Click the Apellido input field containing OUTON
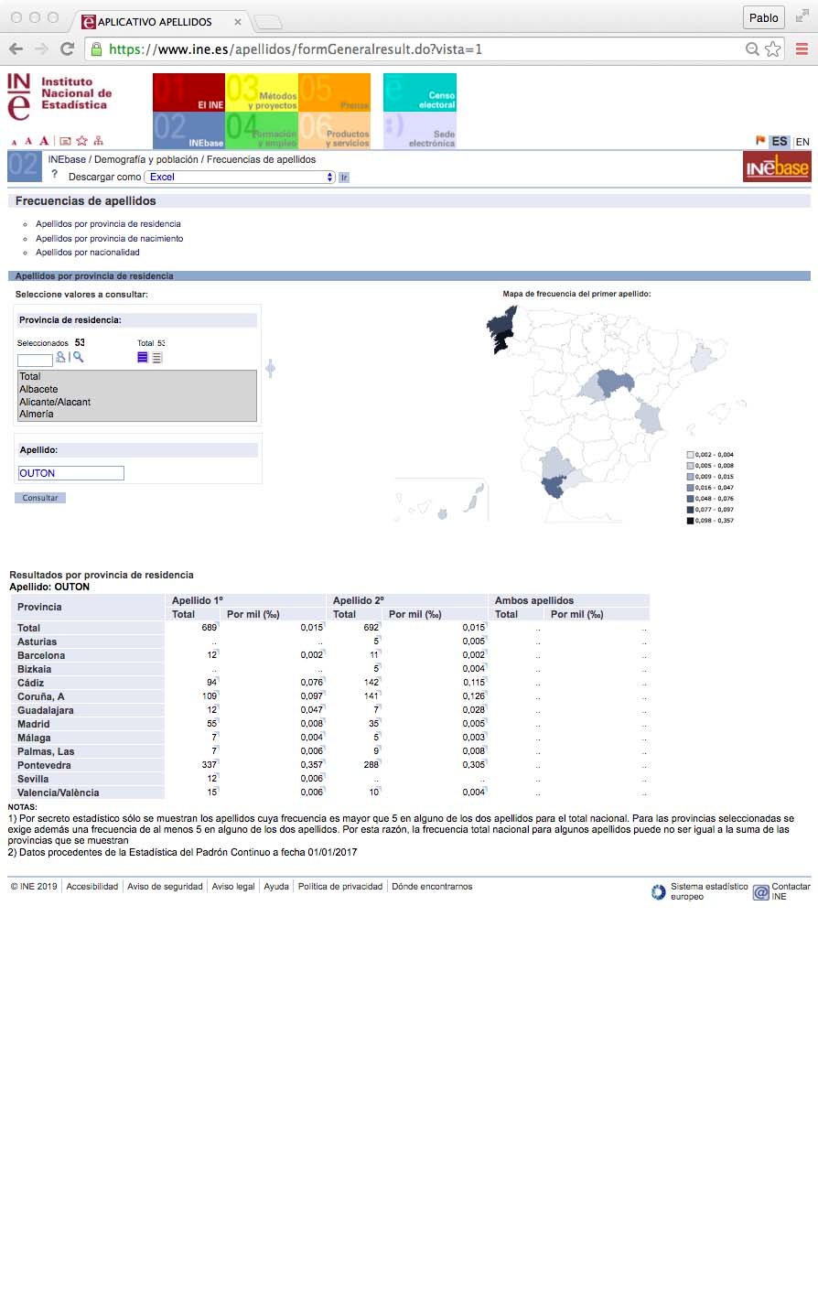Viewport: 818px width, 1294px height. pyautogui.click(x=70, y=473)
